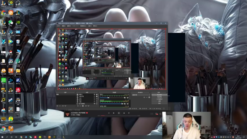Open the 文件 File menu in OBS
This screenshot has width=247, height=139.
click(58, 26)
